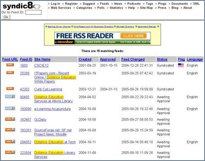
Task: Open the e-Learning Acupuncture site link
Action: (x=53, y=109)
